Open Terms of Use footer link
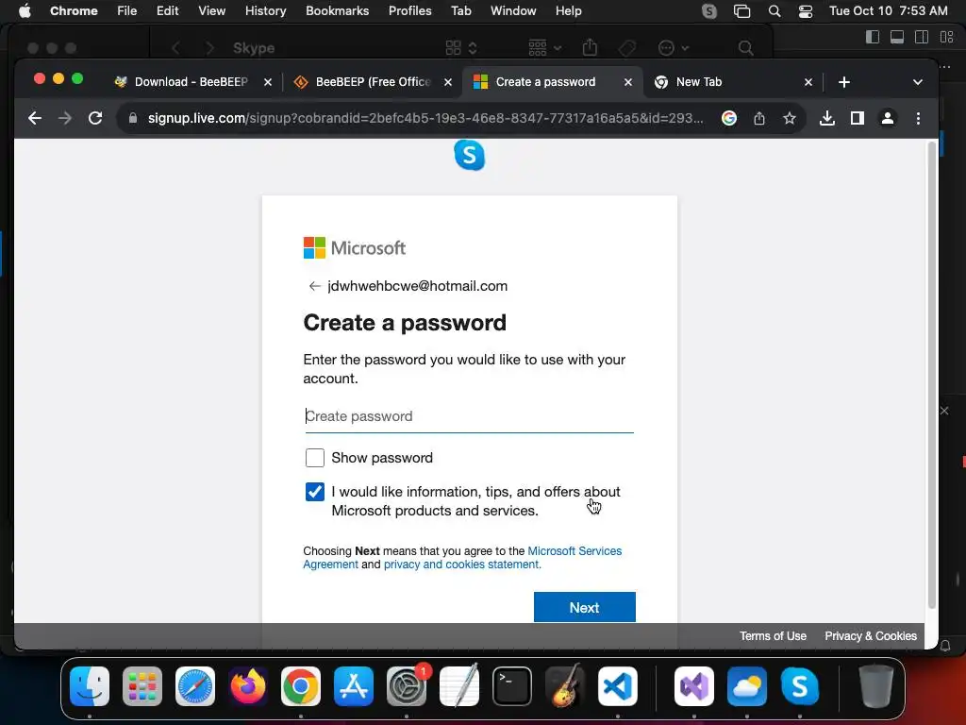The width and height of the screenshot is (966, 725). (773, 635)
